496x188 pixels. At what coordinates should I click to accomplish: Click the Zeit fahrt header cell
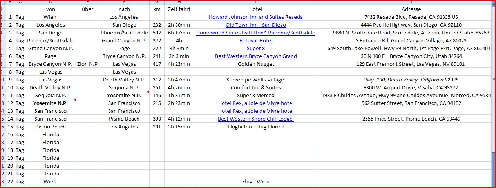coord(179,9)
